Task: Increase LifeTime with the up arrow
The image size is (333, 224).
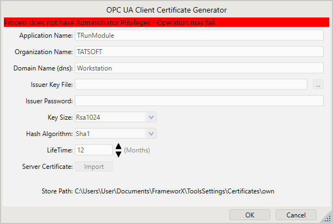Action: tap(118, 146)
